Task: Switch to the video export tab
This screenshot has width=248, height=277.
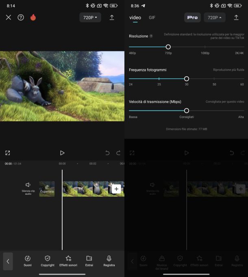Action: (x=135, y=18)
